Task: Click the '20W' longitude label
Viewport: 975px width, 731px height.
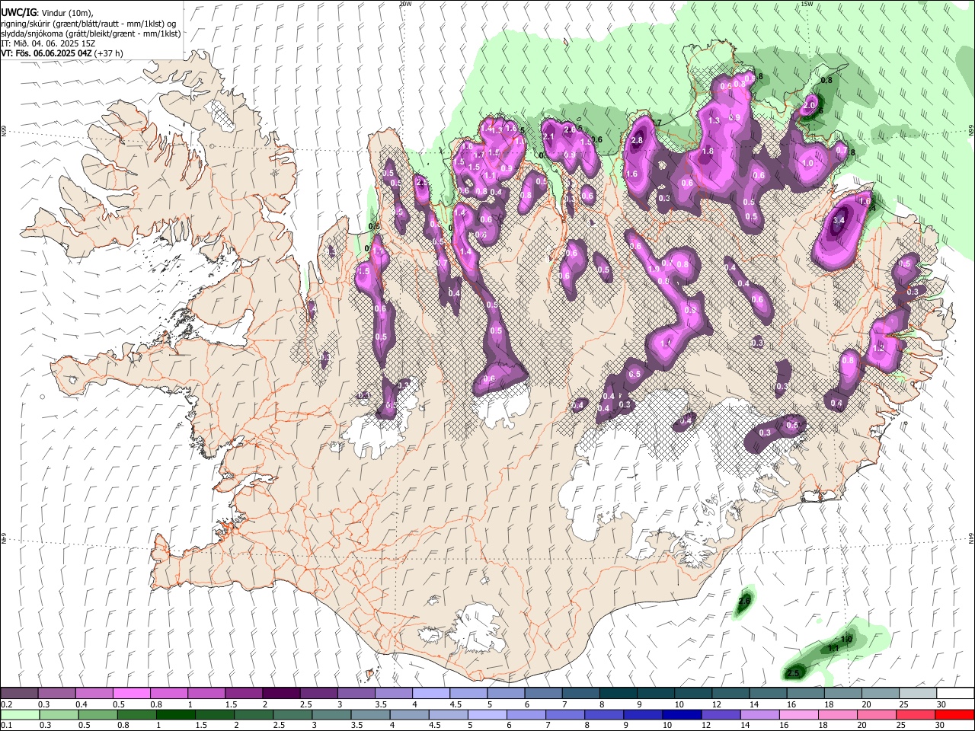Action: (x=405, y=4)
